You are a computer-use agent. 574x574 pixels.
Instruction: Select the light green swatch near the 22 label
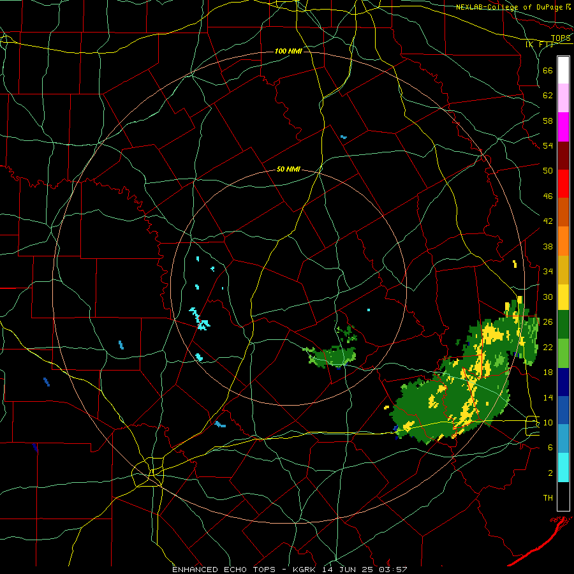point(563,353)
